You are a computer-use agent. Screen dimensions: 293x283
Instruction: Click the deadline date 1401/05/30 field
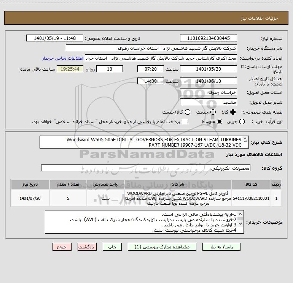tap(209, 69)
